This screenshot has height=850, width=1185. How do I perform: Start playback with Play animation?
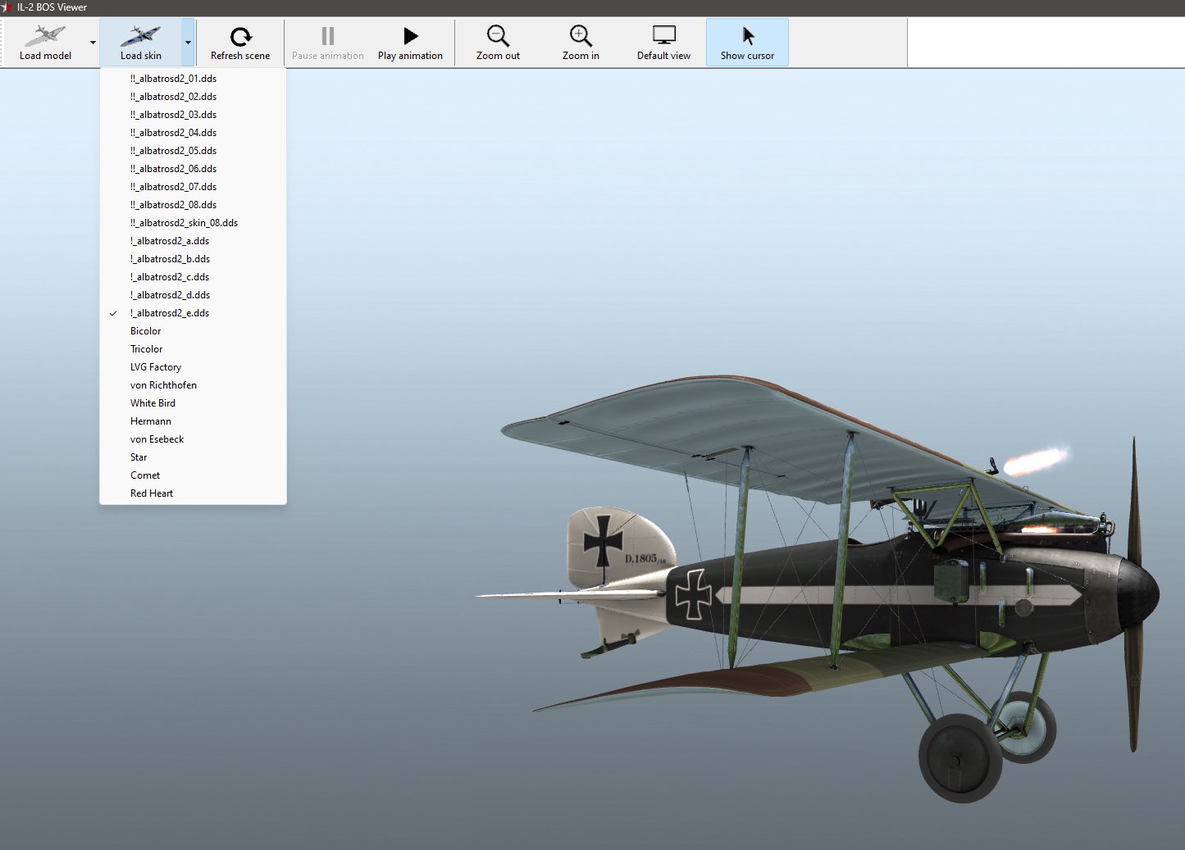(x=410, y=43)
